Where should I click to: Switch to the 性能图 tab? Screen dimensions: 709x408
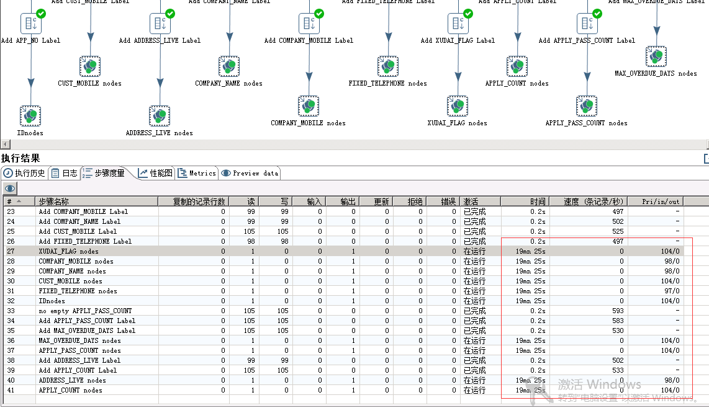(154, 173)
